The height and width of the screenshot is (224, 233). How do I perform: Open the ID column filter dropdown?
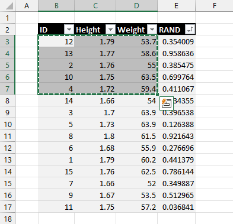coord(69,30)
